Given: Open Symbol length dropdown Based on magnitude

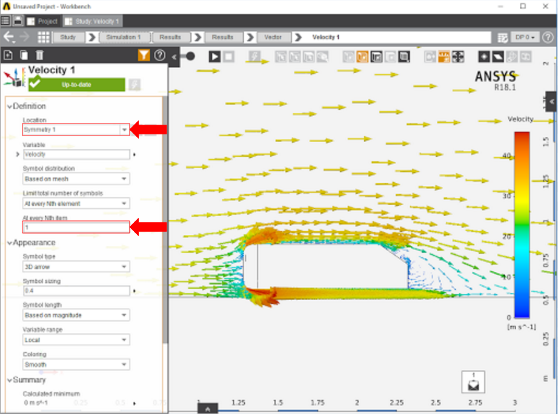Looking at the screenshot, I should (76, 315).
